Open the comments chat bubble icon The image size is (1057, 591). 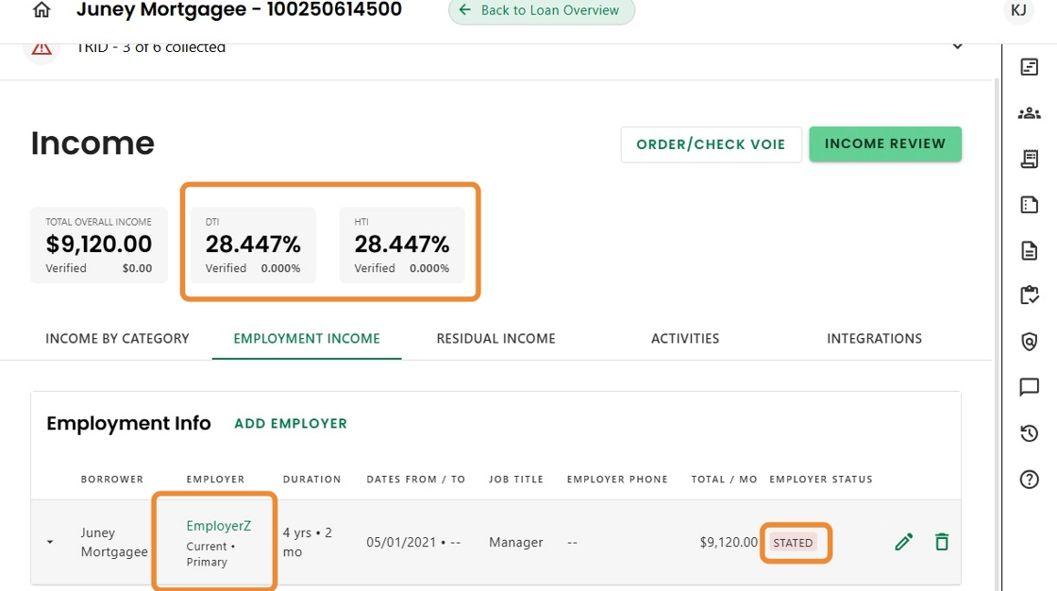(x=1029, y=387)
